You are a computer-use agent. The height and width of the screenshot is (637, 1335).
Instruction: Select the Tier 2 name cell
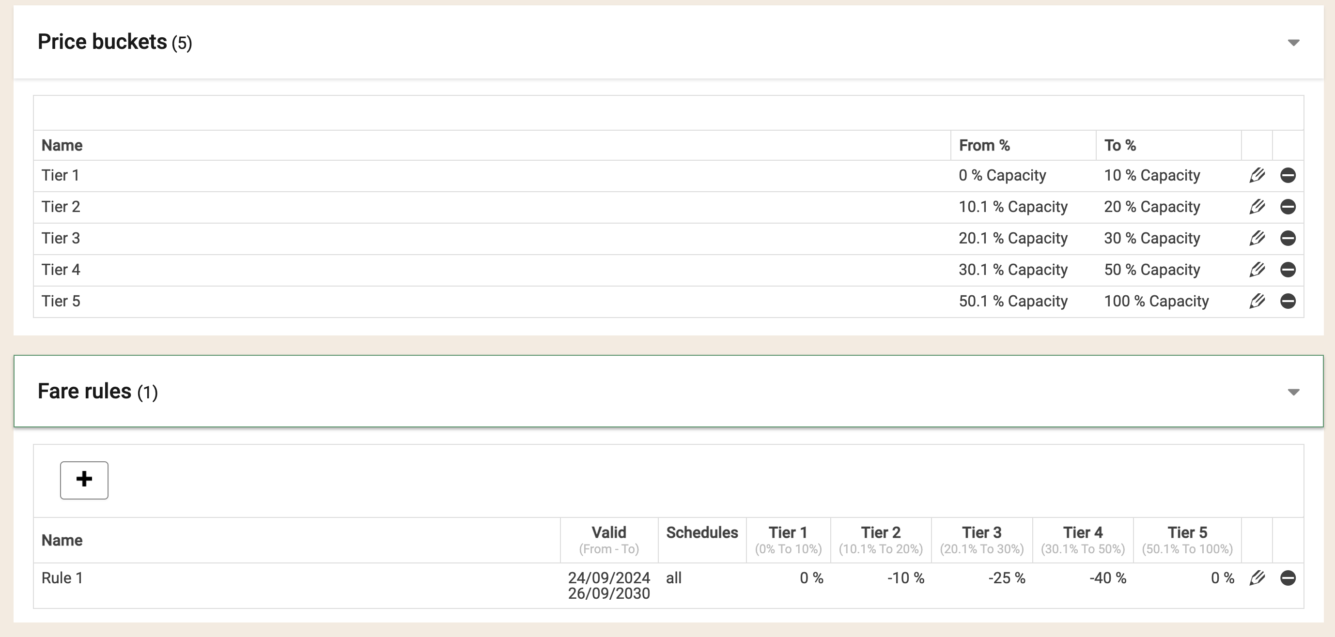pos(492,207)
